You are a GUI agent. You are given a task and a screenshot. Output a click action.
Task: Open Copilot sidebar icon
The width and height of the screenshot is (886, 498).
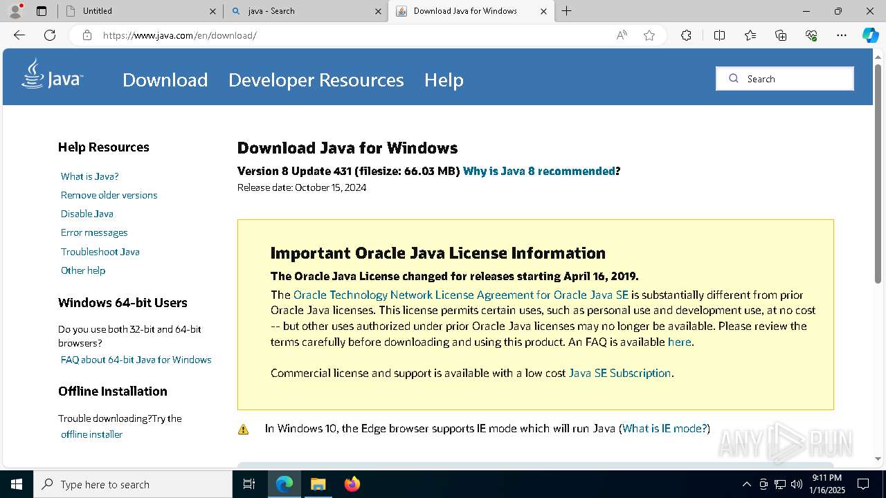tap(870, 35)
